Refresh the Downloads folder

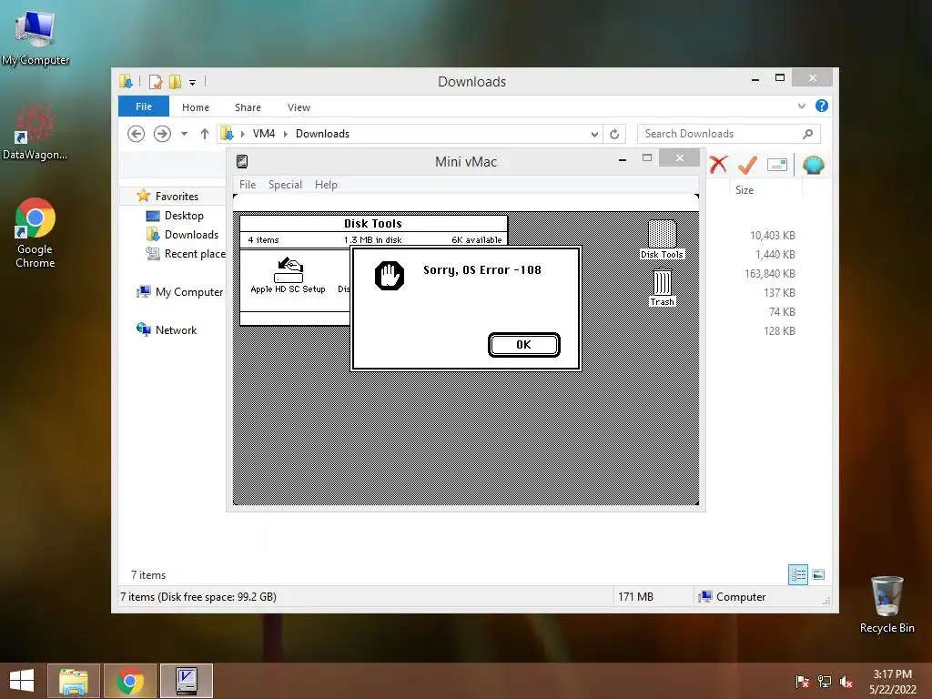(614, 135)
